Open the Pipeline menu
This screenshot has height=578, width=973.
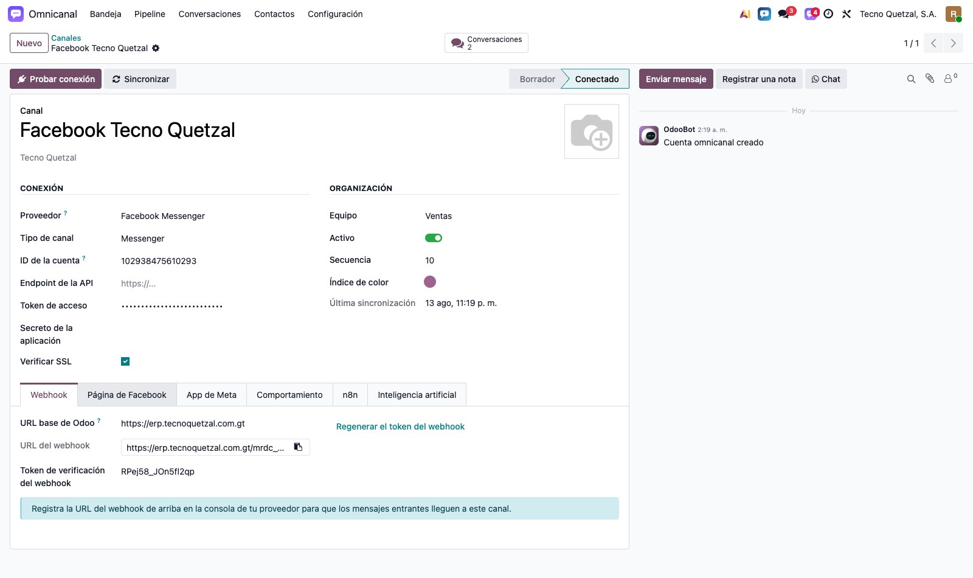click(150, 14)
